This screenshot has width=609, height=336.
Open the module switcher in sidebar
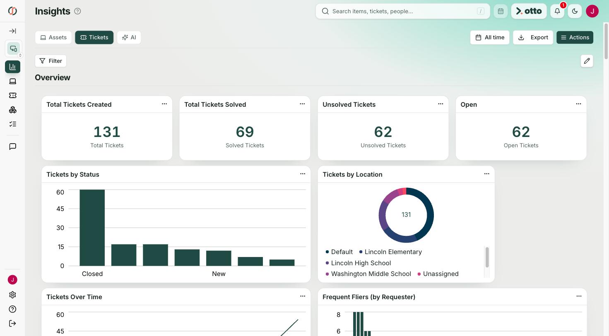[13, 49]
